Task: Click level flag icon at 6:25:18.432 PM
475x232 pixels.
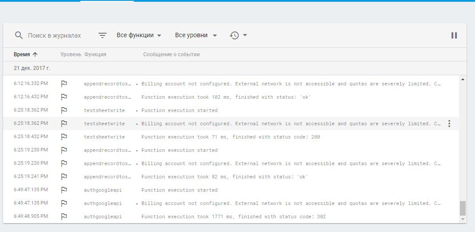Action: pos(64,137)
